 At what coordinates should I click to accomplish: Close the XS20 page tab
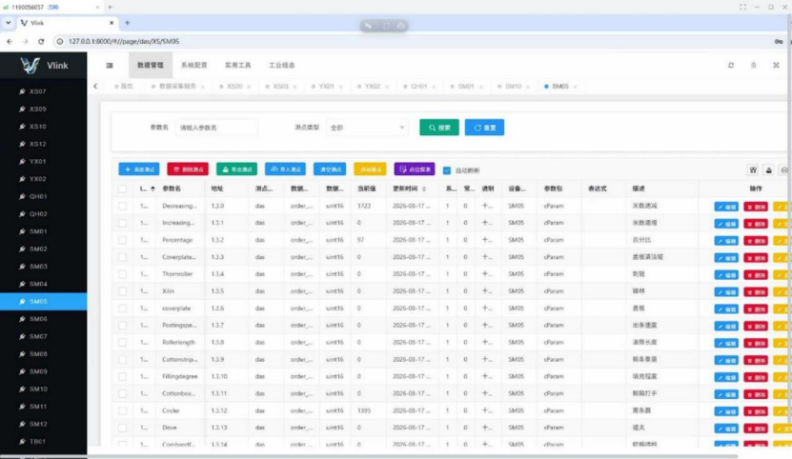(x=249, y=87)
